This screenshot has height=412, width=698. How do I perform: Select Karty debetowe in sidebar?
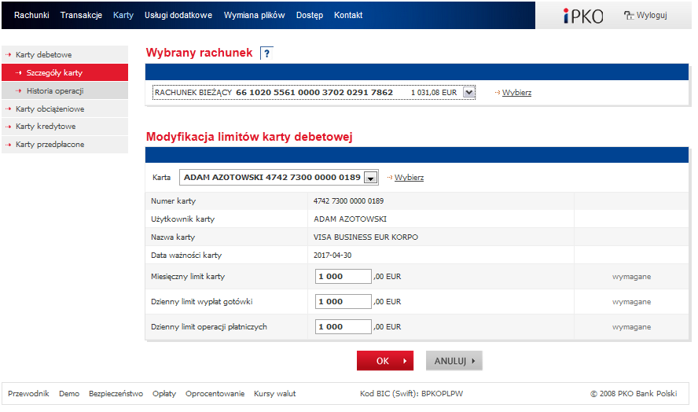pos(65,54)
